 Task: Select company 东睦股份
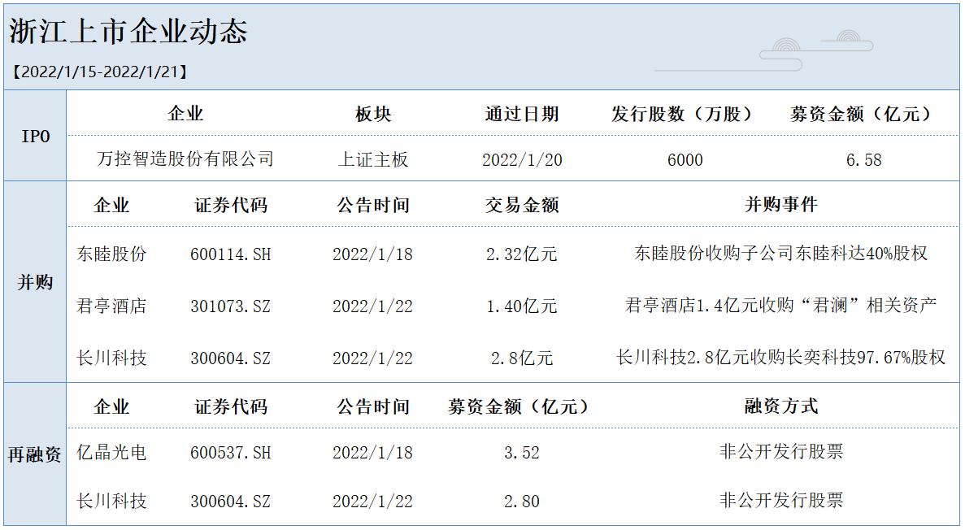coord(111,254)
